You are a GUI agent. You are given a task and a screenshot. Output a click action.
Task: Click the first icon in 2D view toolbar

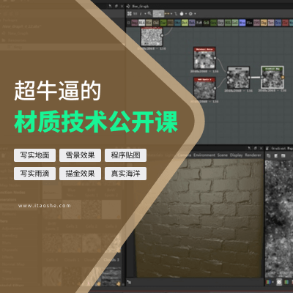click(x=269, y=155)
